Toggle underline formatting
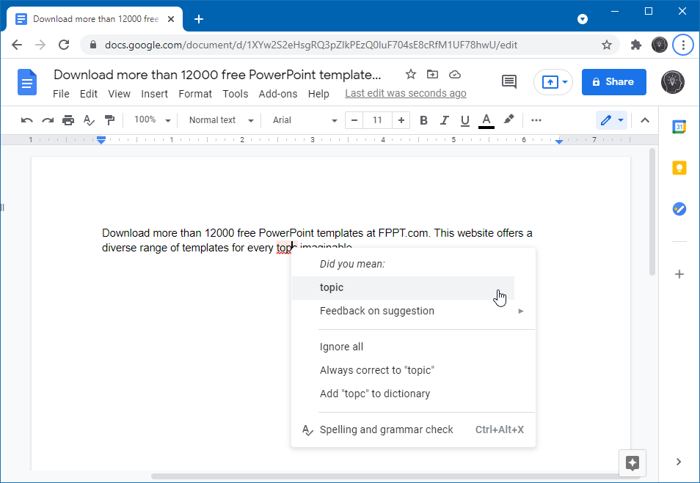700x483 pixels. tap(464, 120)
